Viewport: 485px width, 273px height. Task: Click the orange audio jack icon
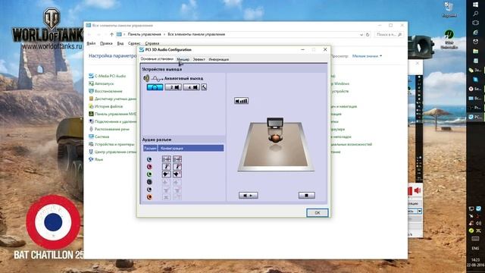tap(149, 197)
